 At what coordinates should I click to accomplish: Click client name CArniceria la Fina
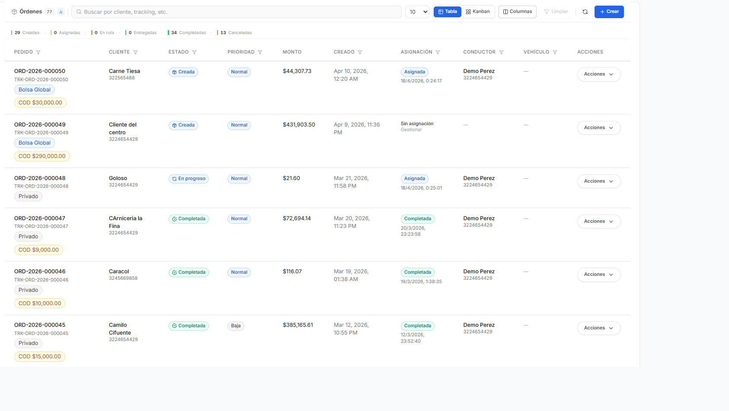pyautogui.click(x=125, y=222)
